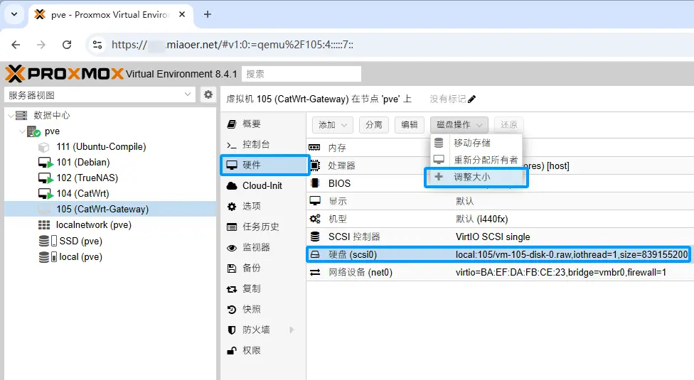The height and width of the screenshot is (380, 694).
Task: Select 111 (Ubuntu-Compile) in the tree
Action: 110,147
